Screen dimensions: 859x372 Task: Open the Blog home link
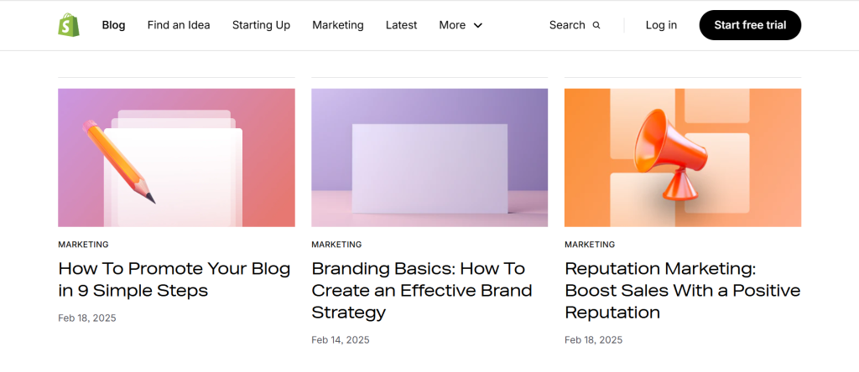point(113,25)
